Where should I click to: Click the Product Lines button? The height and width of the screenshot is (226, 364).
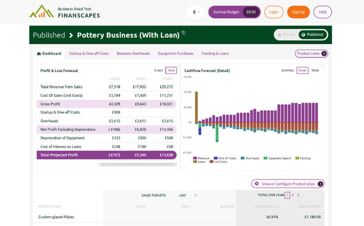click(311, 53)
